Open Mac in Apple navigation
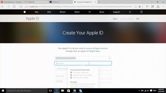This screenshot has height=93, width=166. click(x=37, y=12)
